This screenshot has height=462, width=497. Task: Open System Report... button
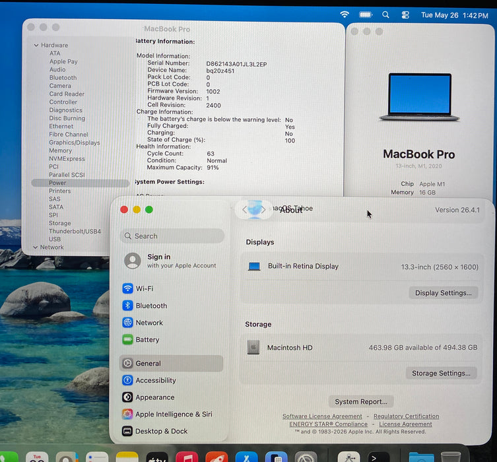(x=361, y=401)
